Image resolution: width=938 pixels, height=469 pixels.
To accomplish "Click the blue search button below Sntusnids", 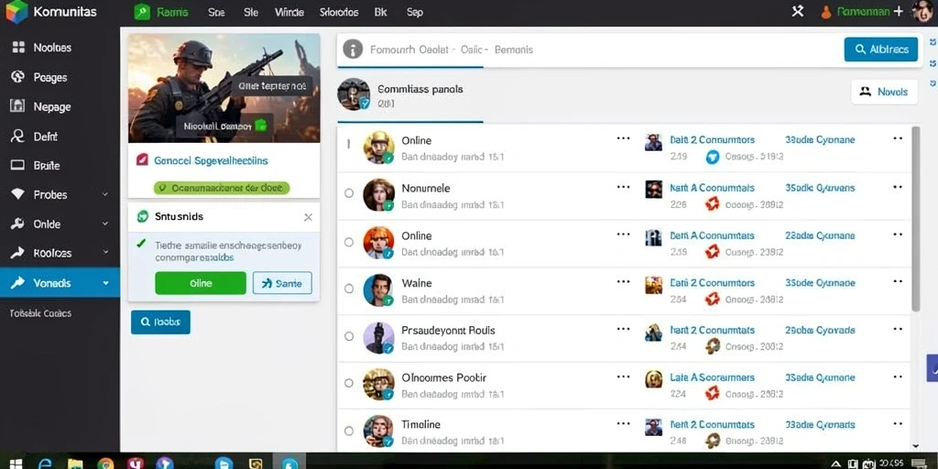I will [160, 322].
